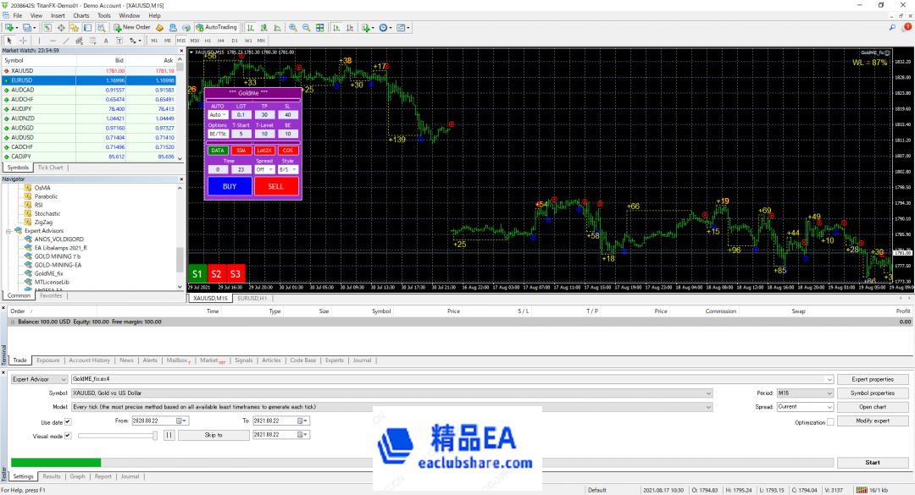
Task: Toggle the AutoTrading button
Action: (217, 27)
